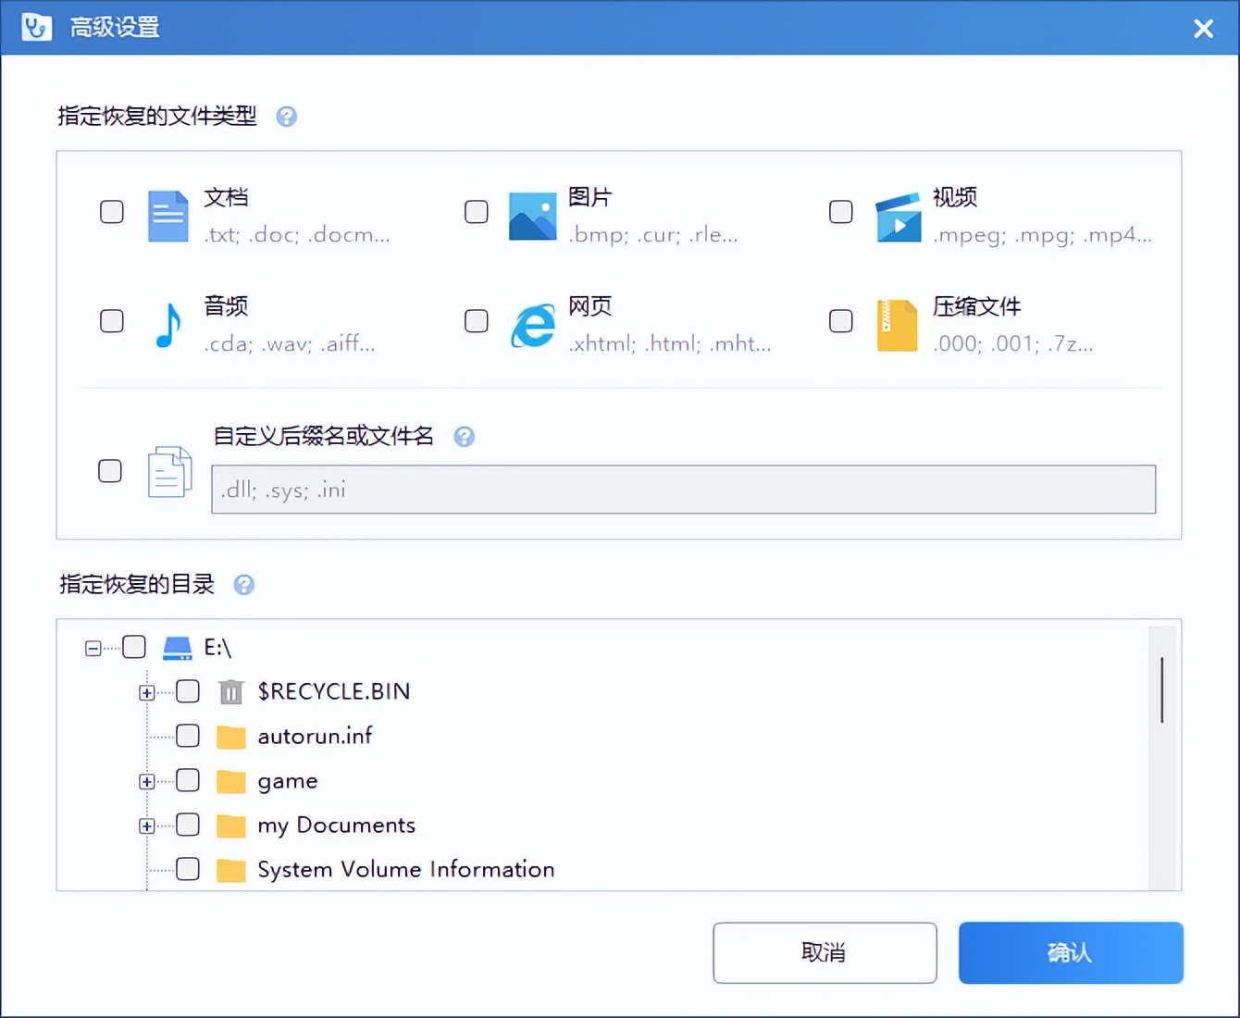This screenshot has height=1018, width=1240.
Task: Click the custom file suffix pages icon
Action: pos(169,471)
